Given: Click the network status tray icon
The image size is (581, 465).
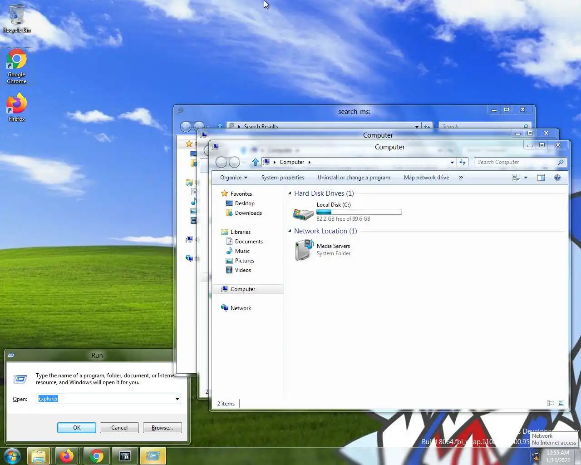Looking at the screenshot, I should click(x=535, y=456).
